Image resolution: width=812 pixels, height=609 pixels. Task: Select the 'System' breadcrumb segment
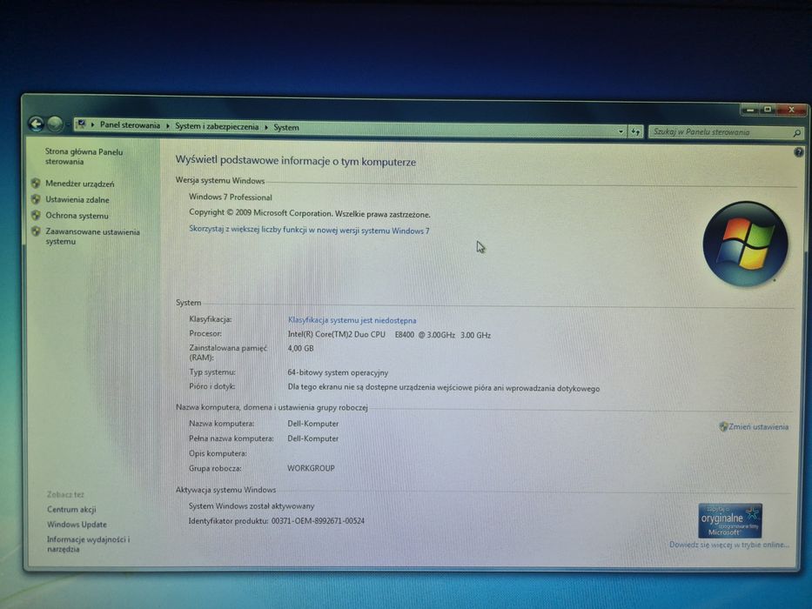pos(285,127)
